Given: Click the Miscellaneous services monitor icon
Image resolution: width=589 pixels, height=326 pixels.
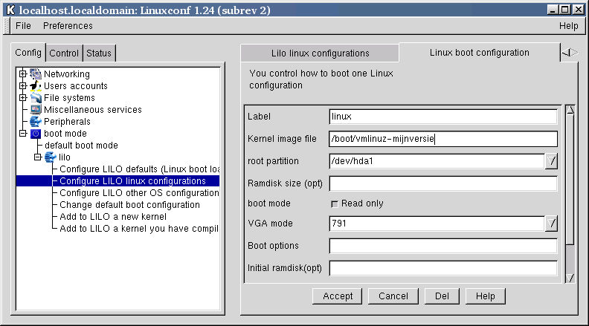Looking at the screenshot, I should point(36,110).
